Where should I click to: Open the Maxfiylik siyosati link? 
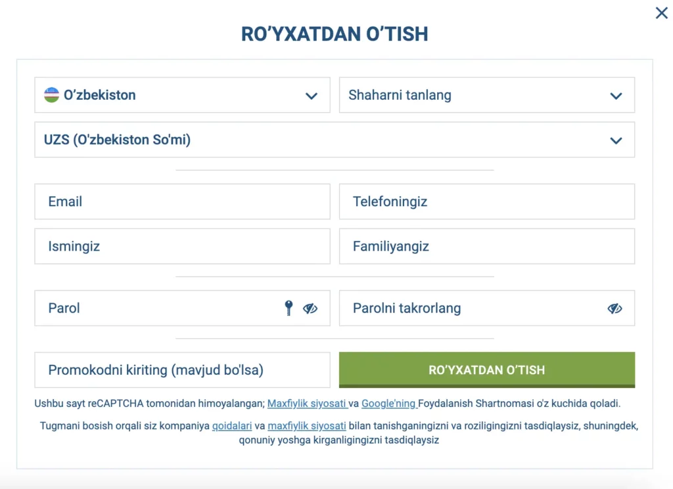coord(307,403)
